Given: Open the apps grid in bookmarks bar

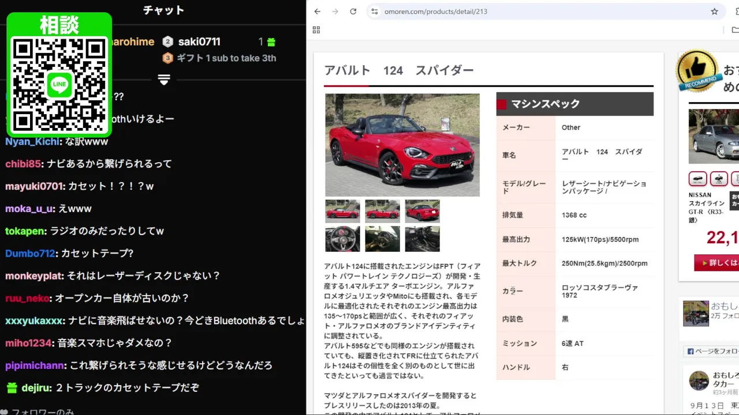Looking at the screenshot, I should point(316,30).
